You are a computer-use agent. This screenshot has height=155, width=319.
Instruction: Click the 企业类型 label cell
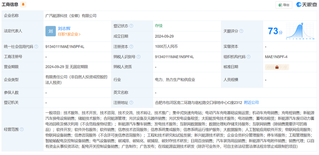[x=23, y=80]
